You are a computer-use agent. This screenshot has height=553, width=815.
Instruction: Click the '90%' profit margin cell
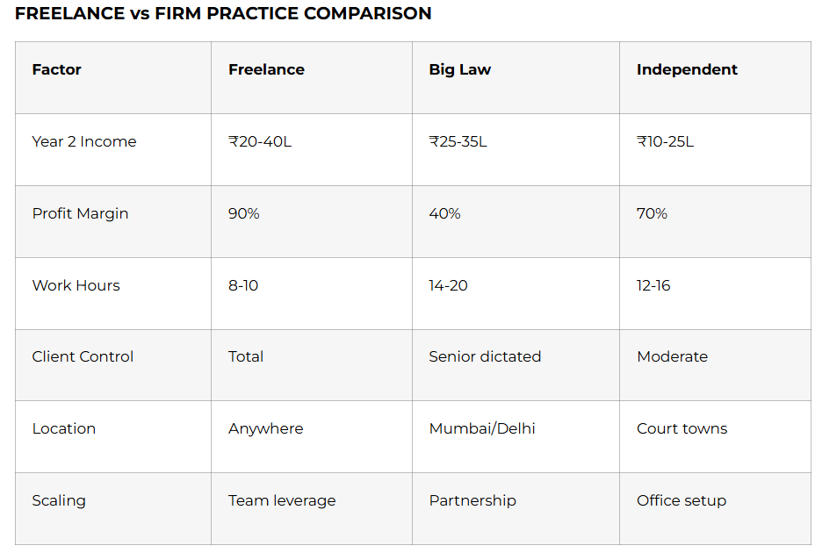(x=244, y=214)
